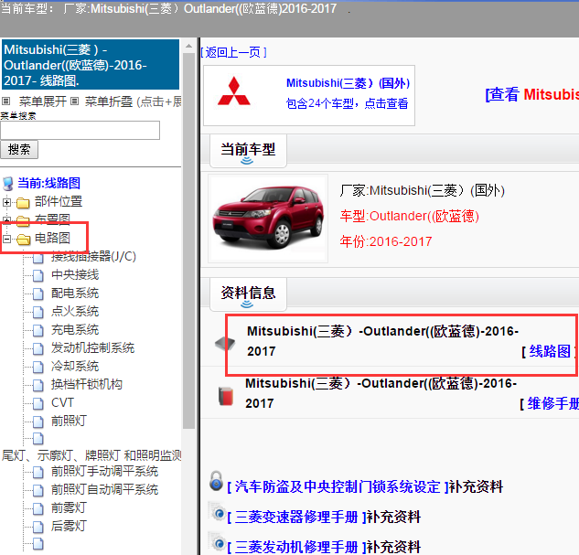Viewport: 579px width, 555px height.
Task: Click 菜单折叠 collapse-all icon
Action: coord(75,101)
